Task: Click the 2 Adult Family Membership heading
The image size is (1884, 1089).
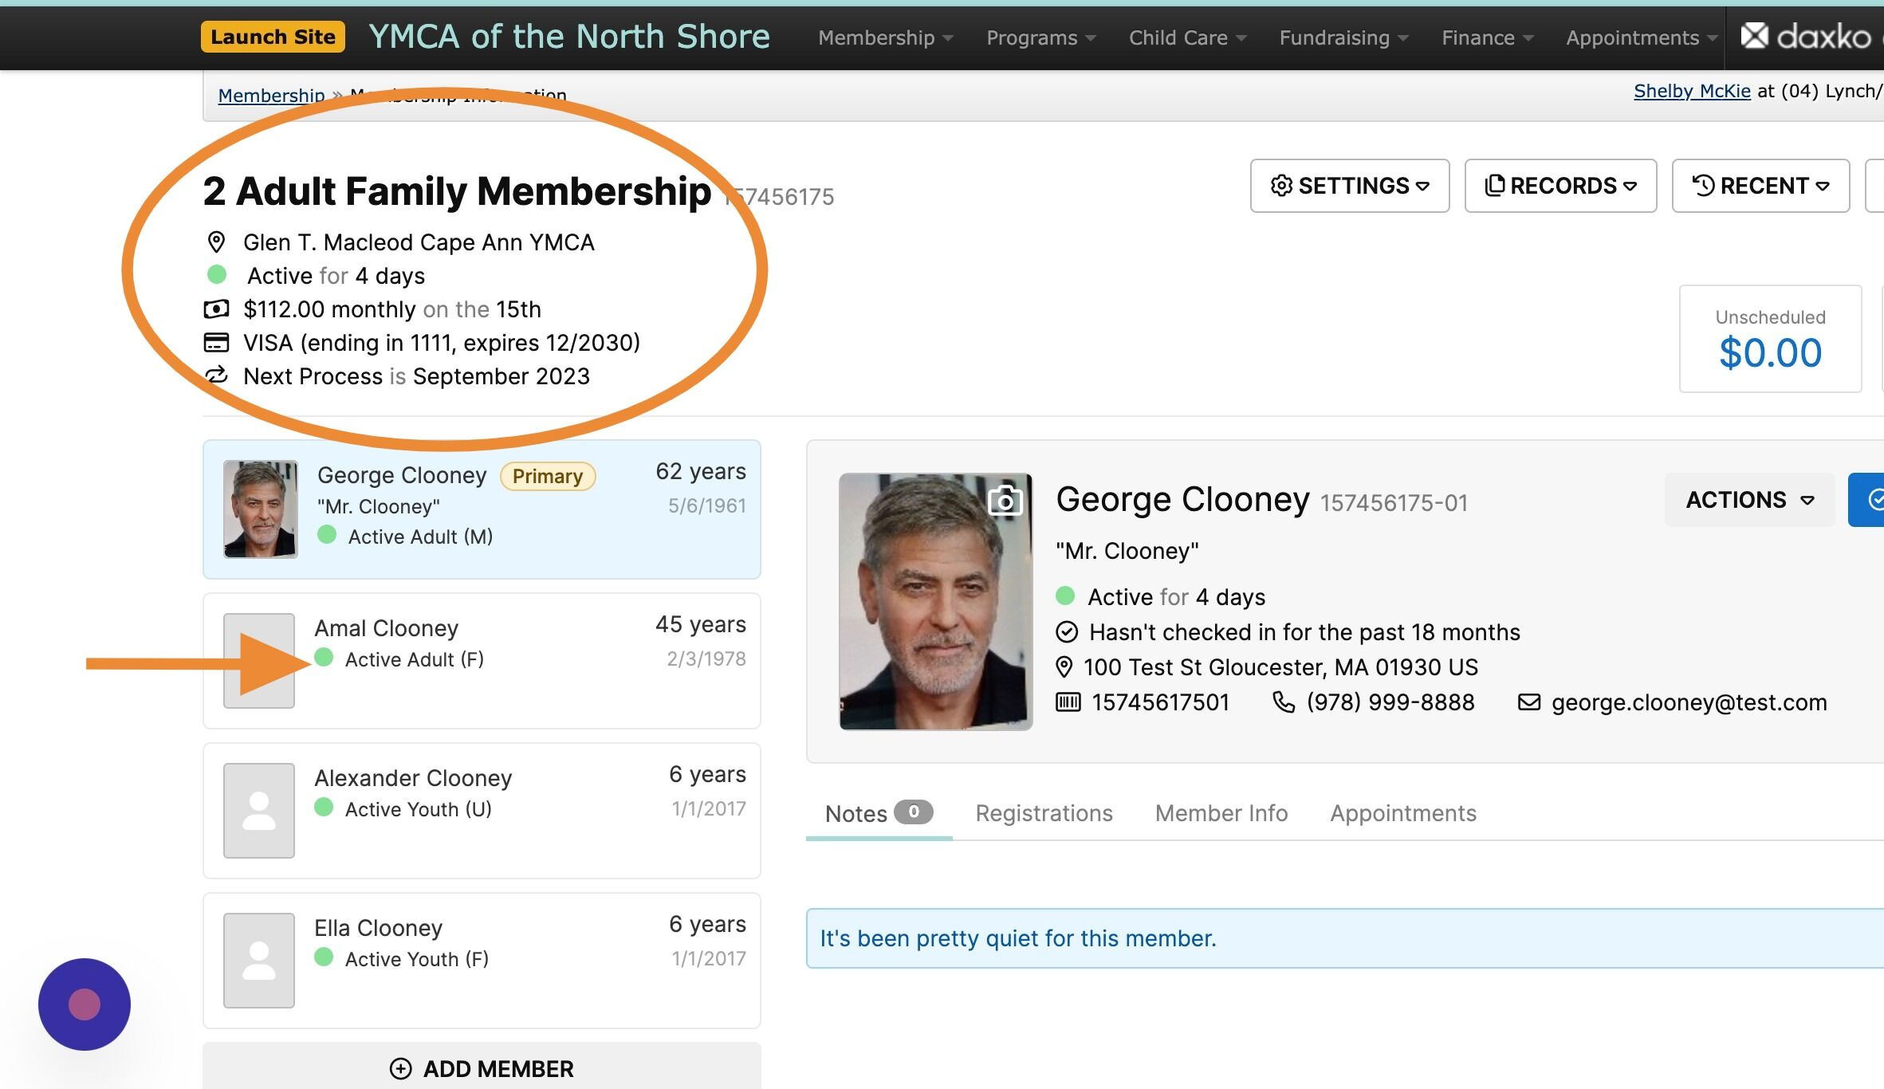Action: (x=457, y=191)
